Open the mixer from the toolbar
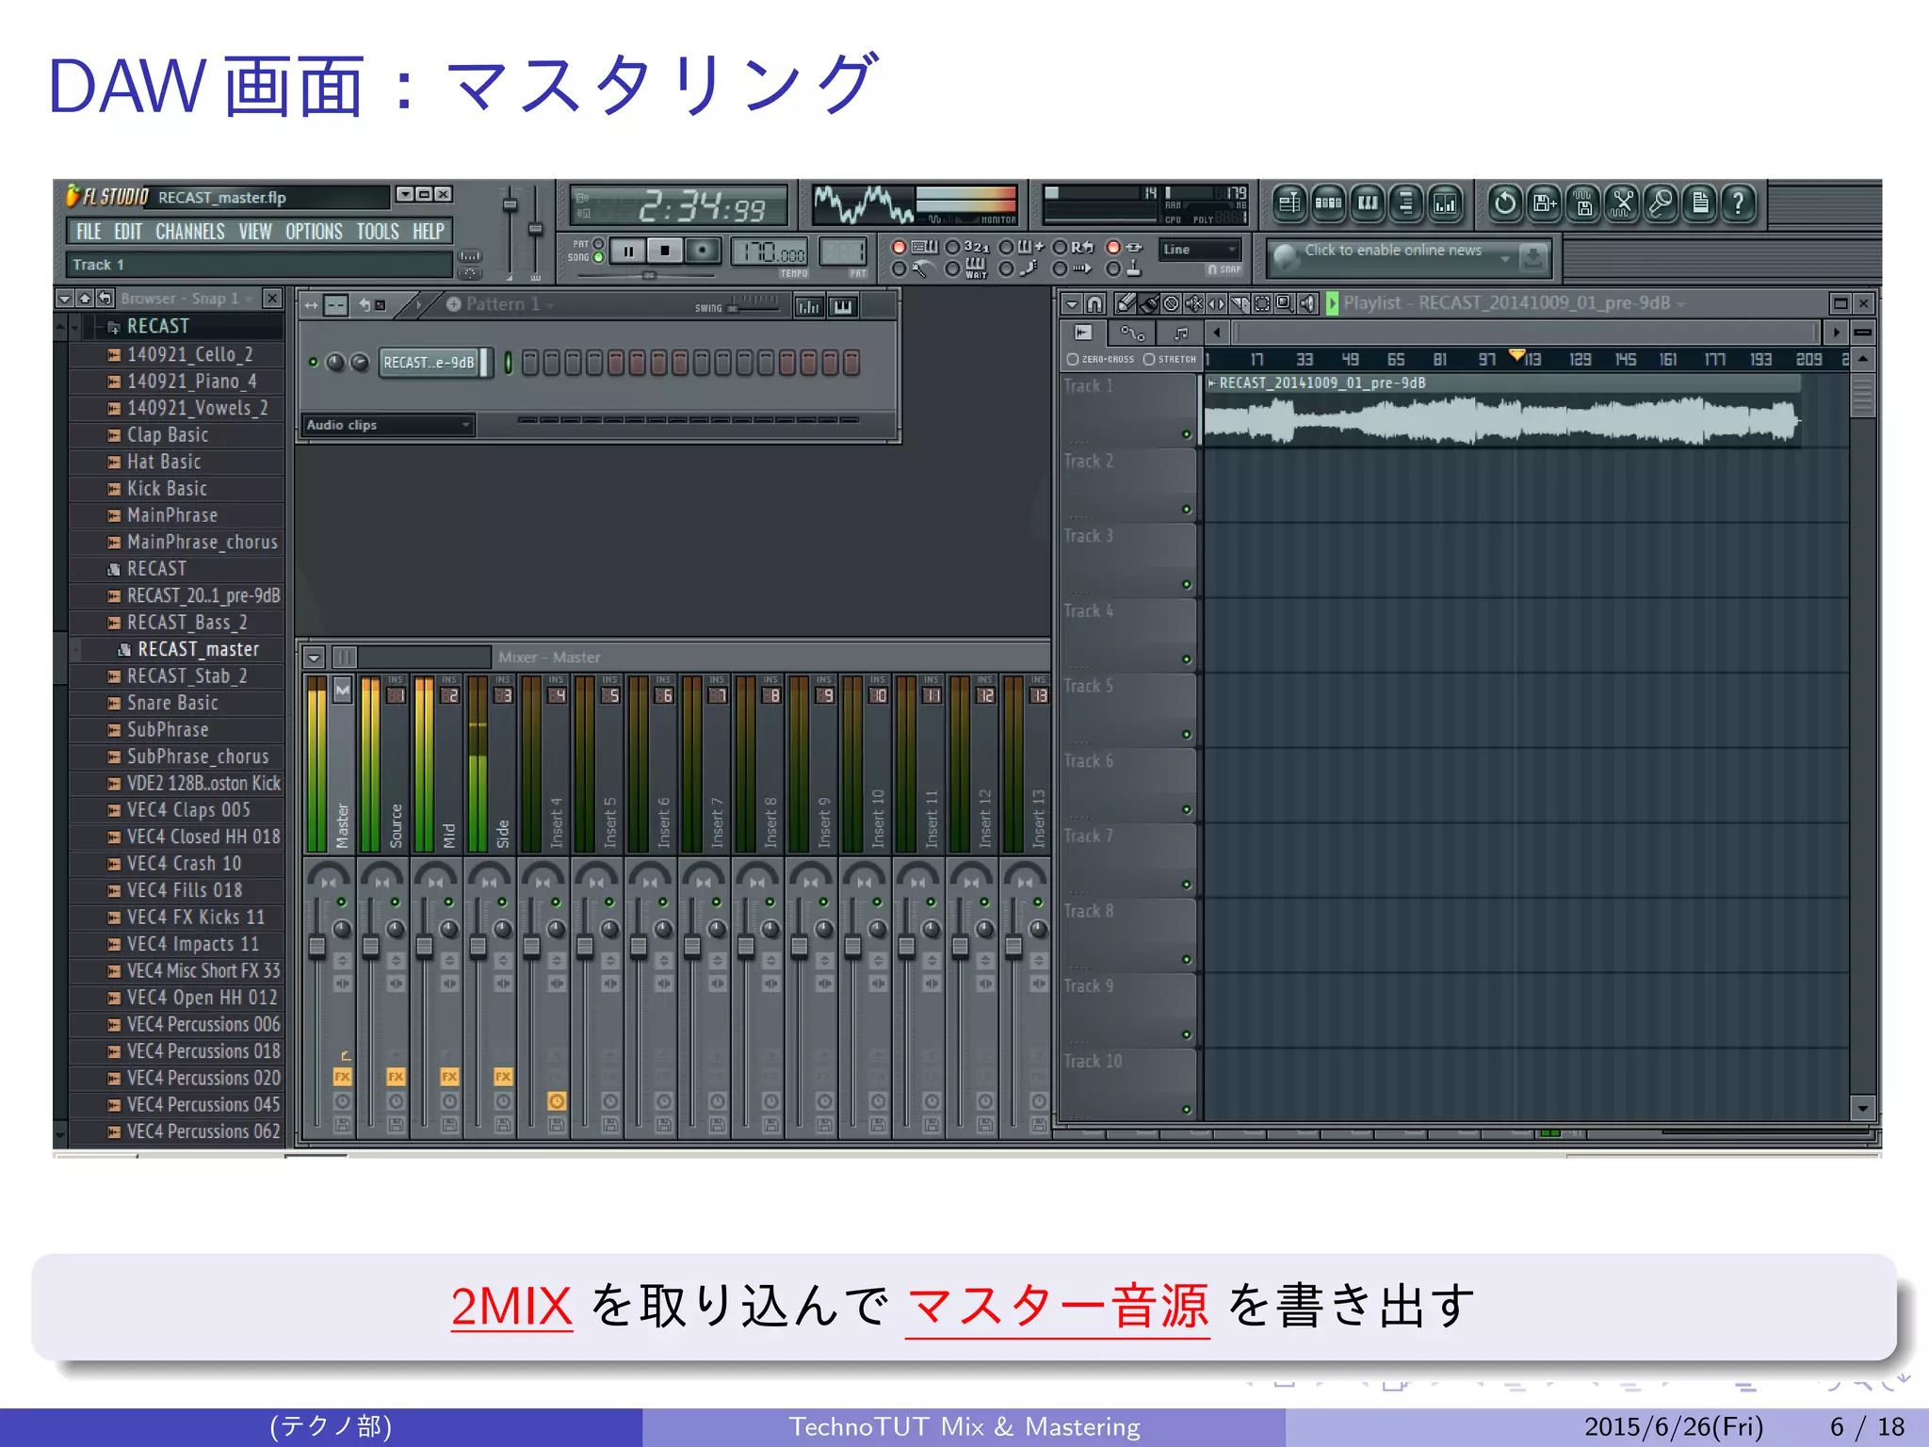1929x1447 pixels. click(x=1445, y=203)
